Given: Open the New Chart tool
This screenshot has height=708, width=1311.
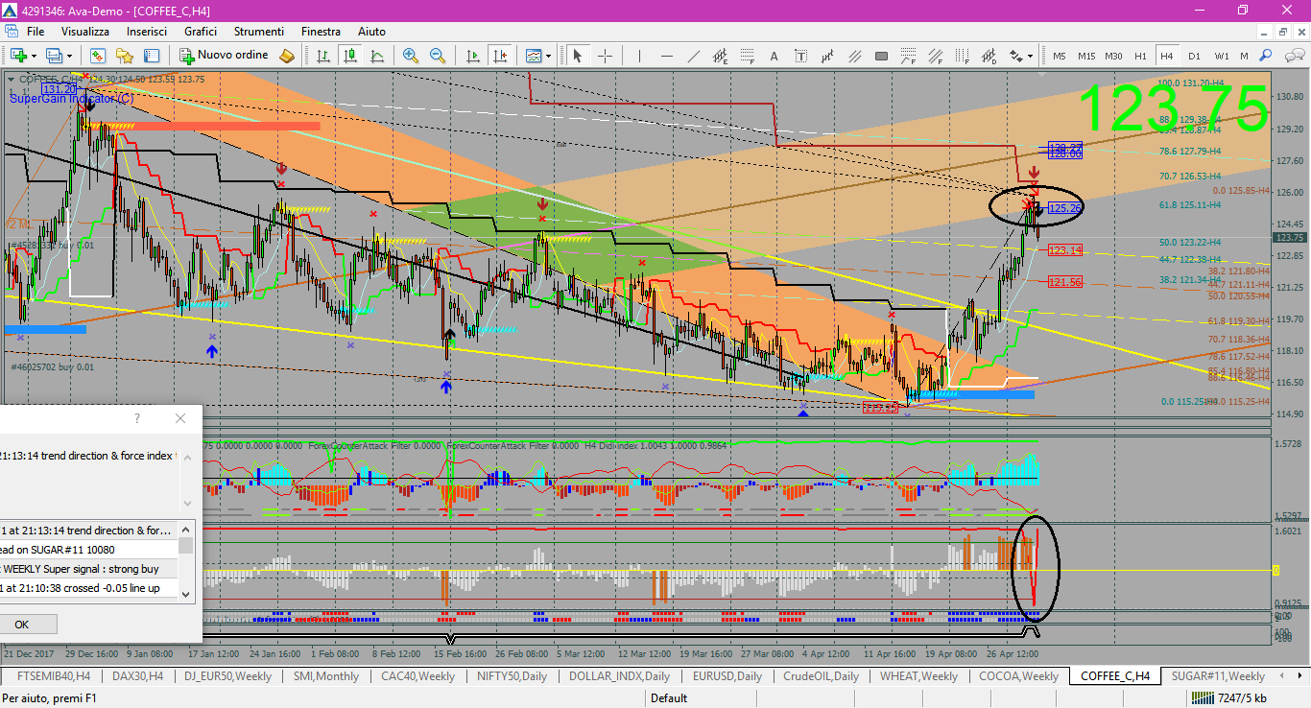Looking at the screenshot, I should tap(18, 56).
